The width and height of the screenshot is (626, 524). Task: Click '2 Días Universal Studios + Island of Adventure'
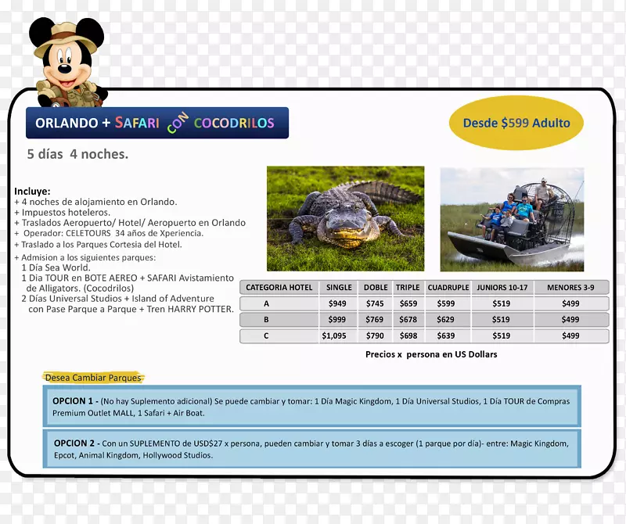point(118,299)
